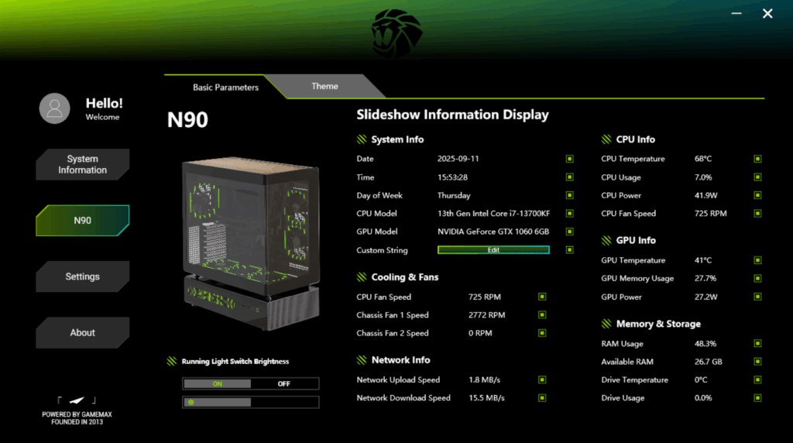Screen dimensions: 793x443
Task: Close the application window
Action: [x=767, y=13]
